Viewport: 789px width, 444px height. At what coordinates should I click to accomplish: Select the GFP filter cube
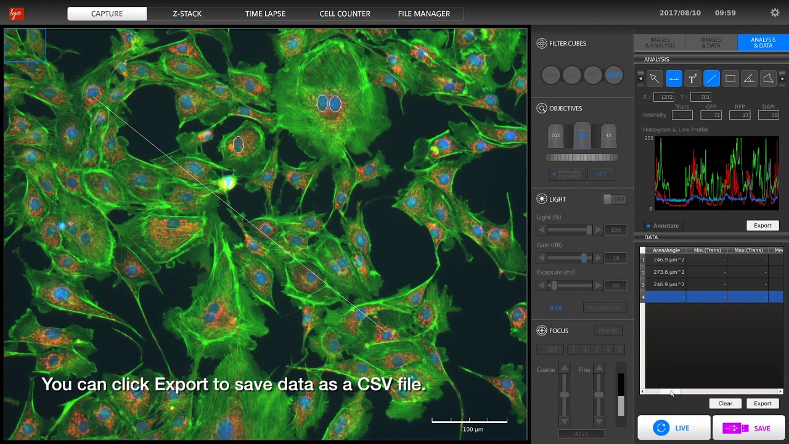pos(572,75)
